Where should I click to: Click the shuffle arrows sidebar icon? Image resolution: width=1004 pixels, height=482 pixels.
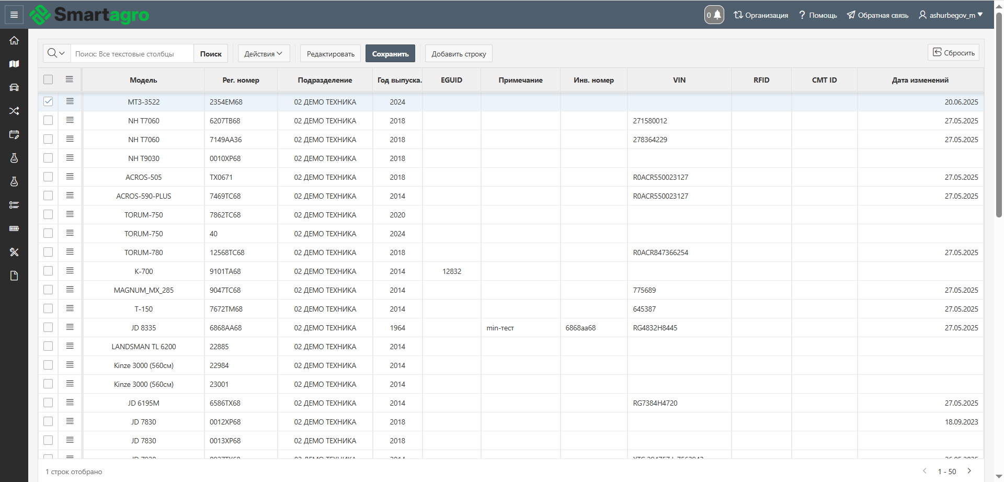pos(14,111)
